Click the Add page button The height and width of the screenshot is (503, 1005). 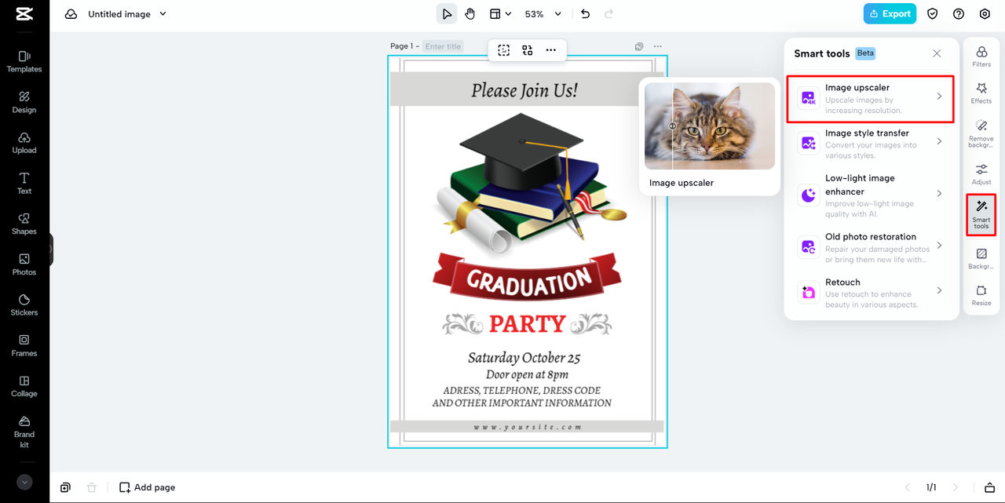pyautogui.click(x=147, y=487)
